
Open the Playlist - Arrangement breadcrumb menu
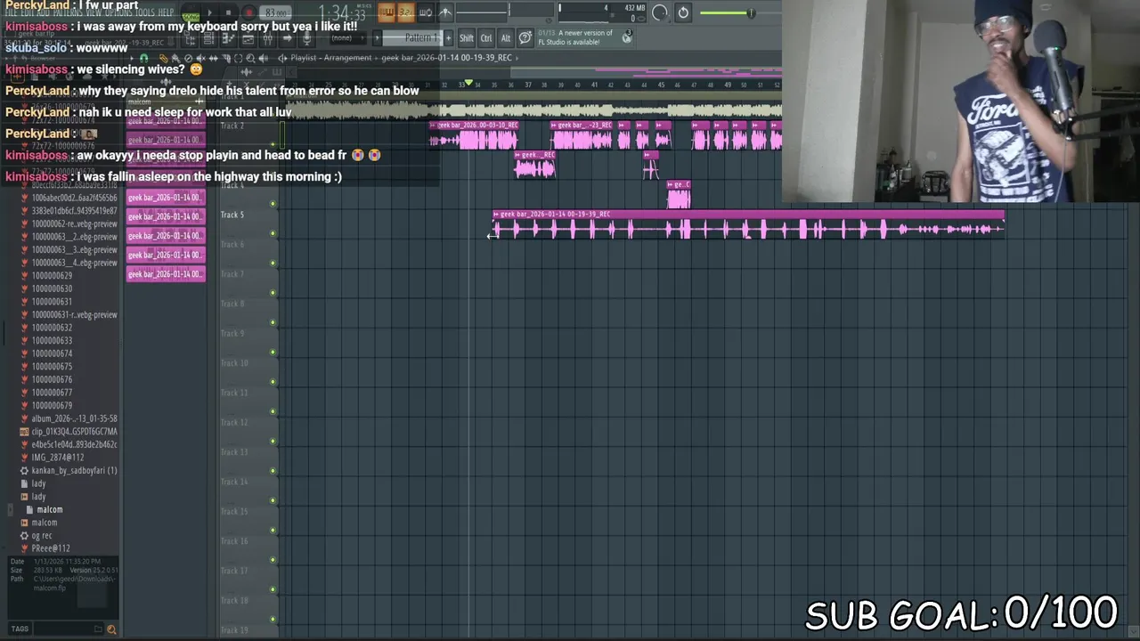point(331,58)
